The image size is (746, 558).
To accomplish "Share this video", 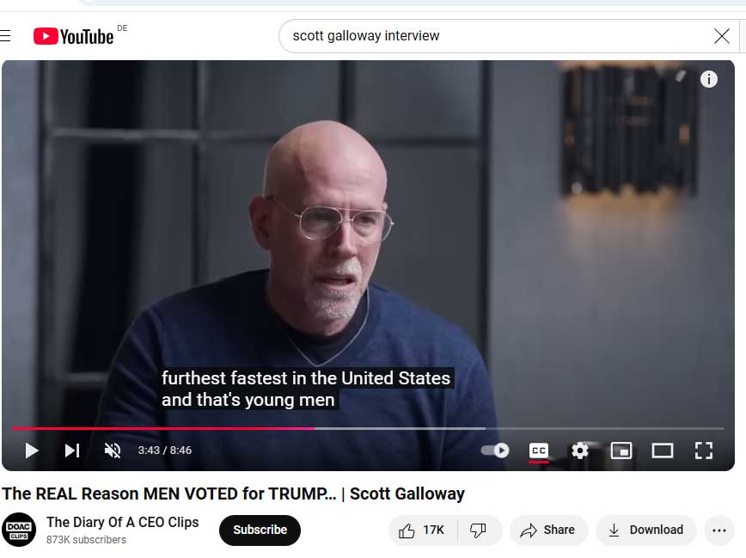I will click(548, 530).
